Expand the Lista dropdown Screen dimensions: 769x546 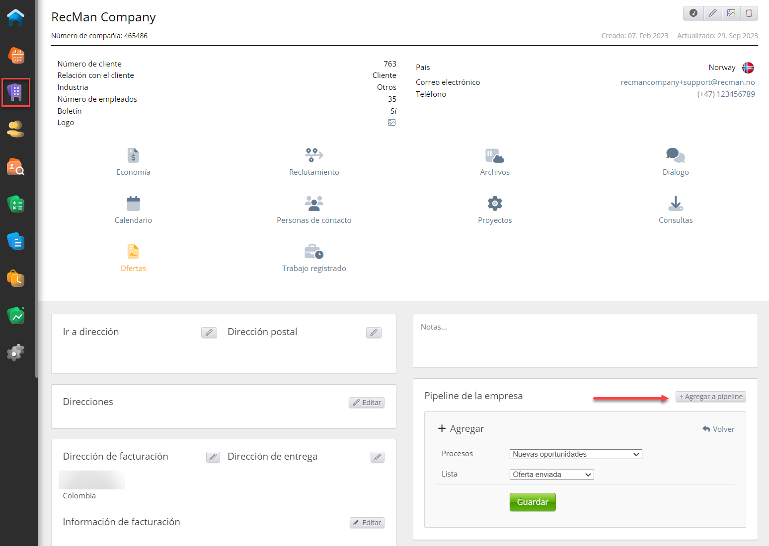551,475
